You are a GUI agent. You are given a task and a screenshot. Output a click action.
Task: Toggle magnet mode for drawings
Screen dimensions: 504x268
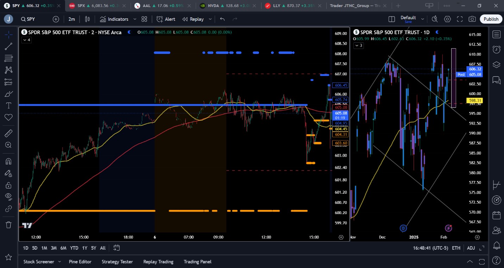(x=8, y=161)
